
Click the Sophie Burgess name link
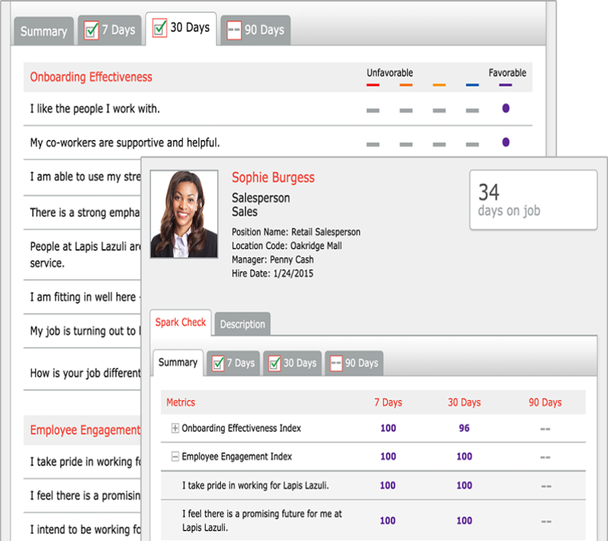[273, 177]
